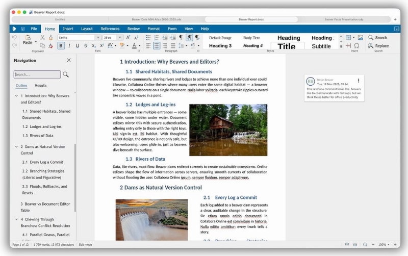Click the Save icon beside the File tab
The image size is (408, 256).
pyautogui.click(x=23, y=29)
